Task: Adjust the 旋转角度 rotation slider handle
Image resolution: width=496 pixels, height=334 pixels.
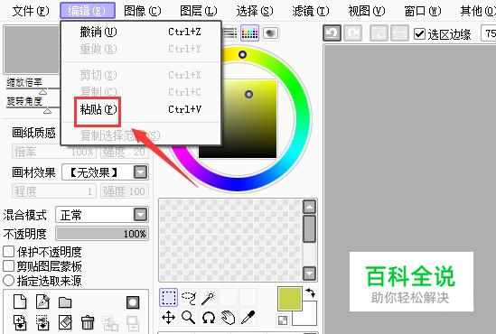Action: [48, 111]
